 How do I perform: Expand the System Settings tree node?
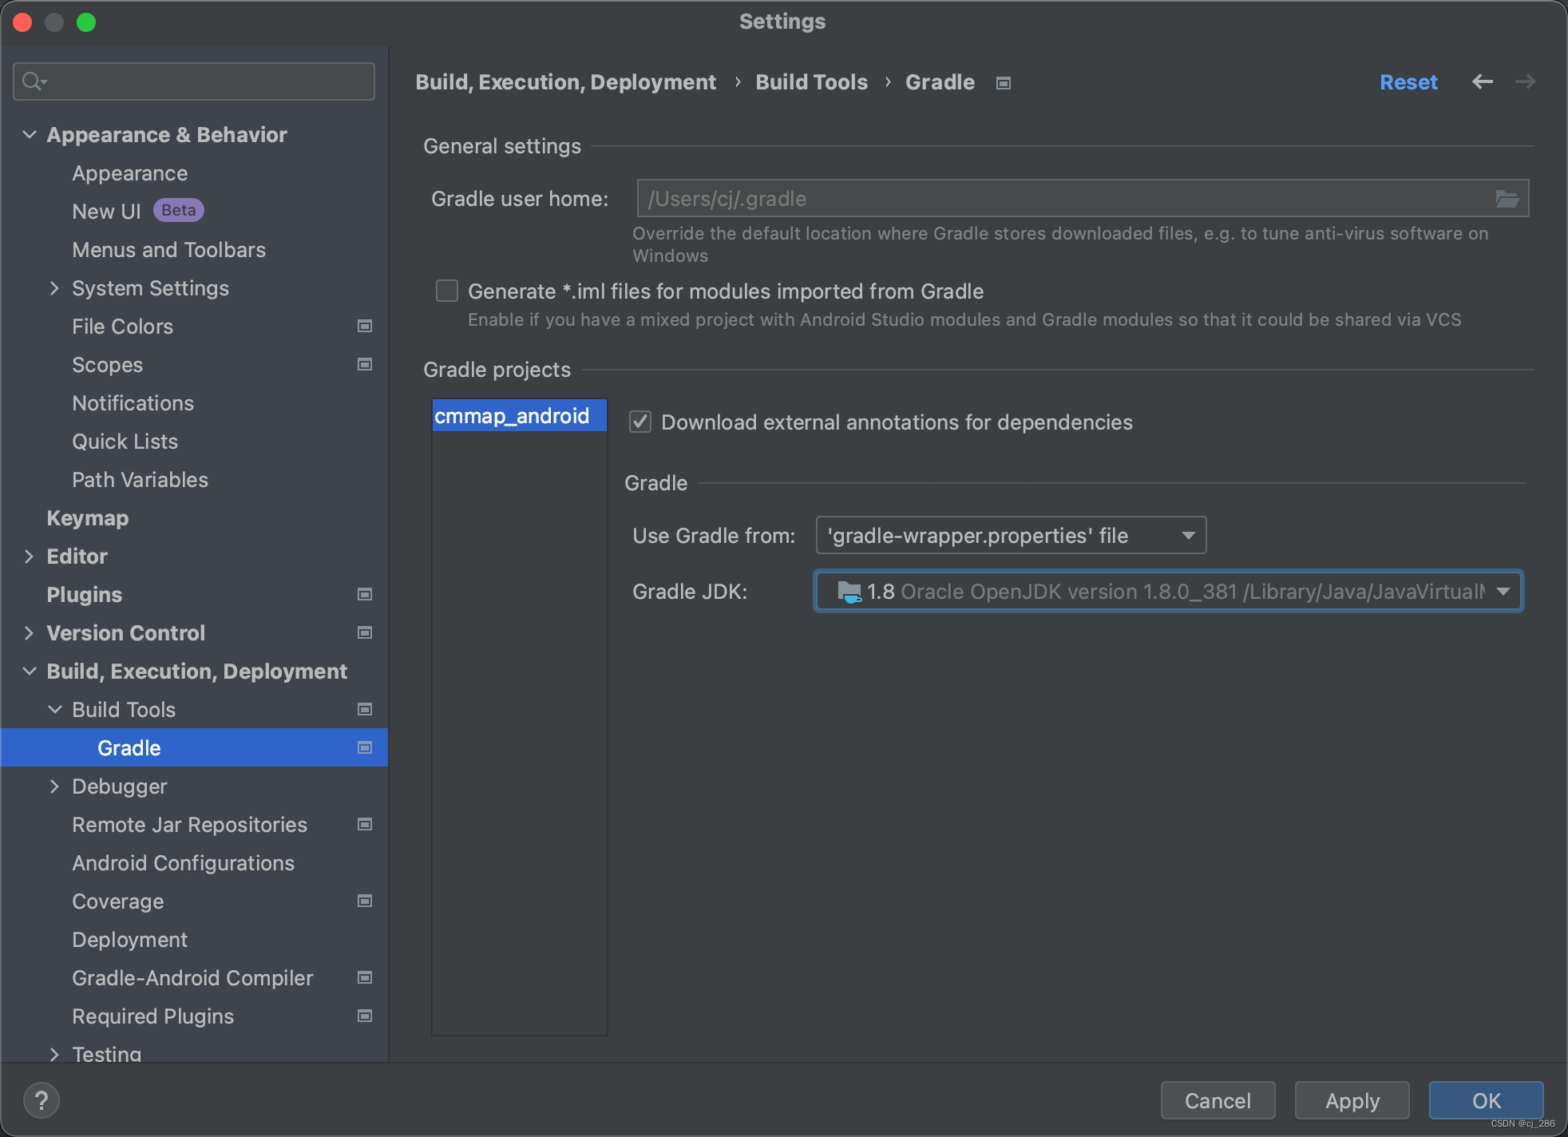pos(54,287)
